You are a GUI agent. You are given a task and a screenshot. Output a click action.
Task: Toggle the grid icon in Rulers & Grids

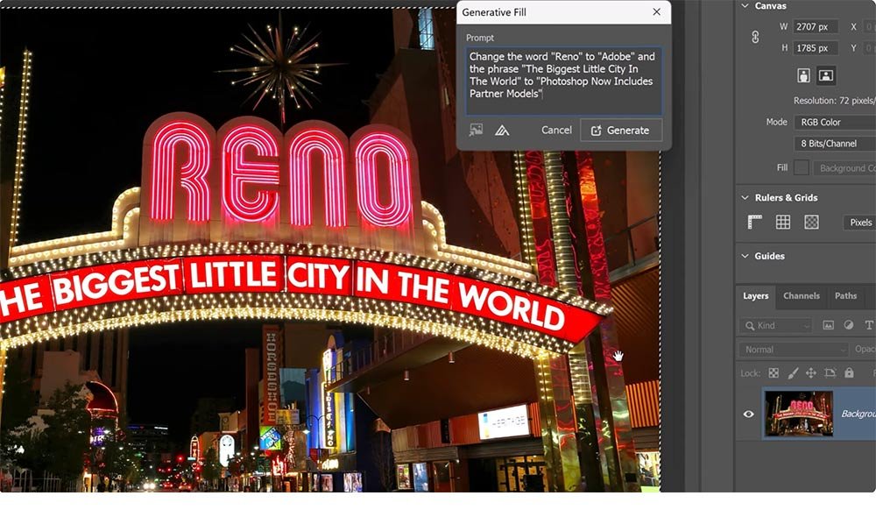coord(783,223)
